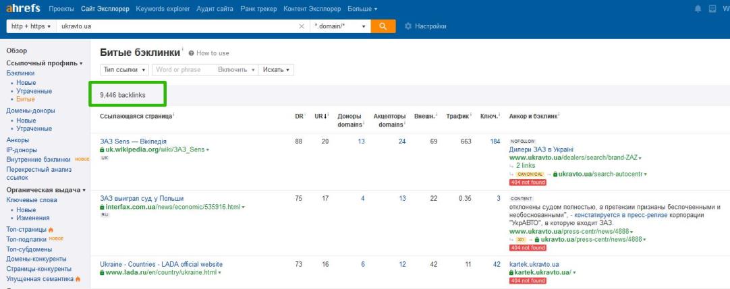This screenshot has width=730, height=289.
Task: Open the Включить dropdown
Action: pyautogui.click(x=237, y=69)
